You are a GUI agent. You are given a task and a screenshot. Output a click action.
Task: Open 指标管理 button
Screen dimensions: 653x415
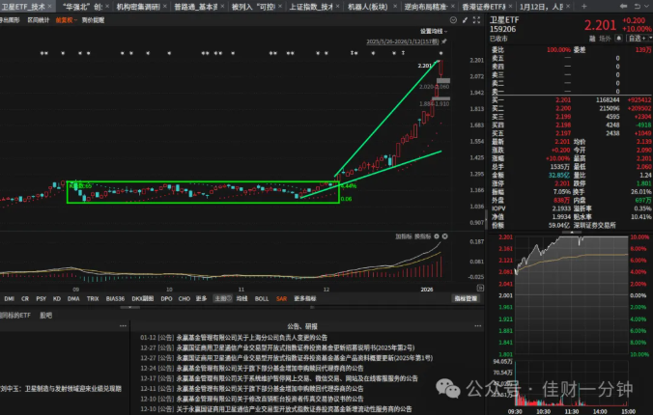[466, 299]
